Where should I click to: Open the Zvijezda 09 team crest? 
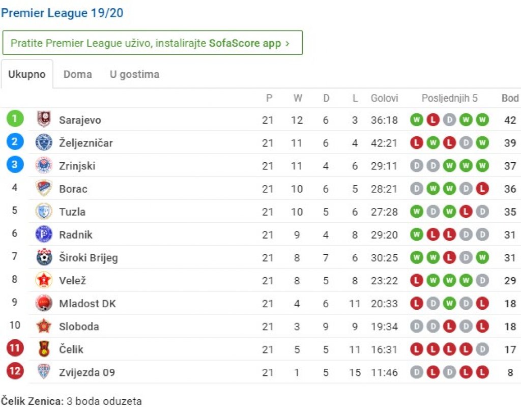[x=44, y=371]
